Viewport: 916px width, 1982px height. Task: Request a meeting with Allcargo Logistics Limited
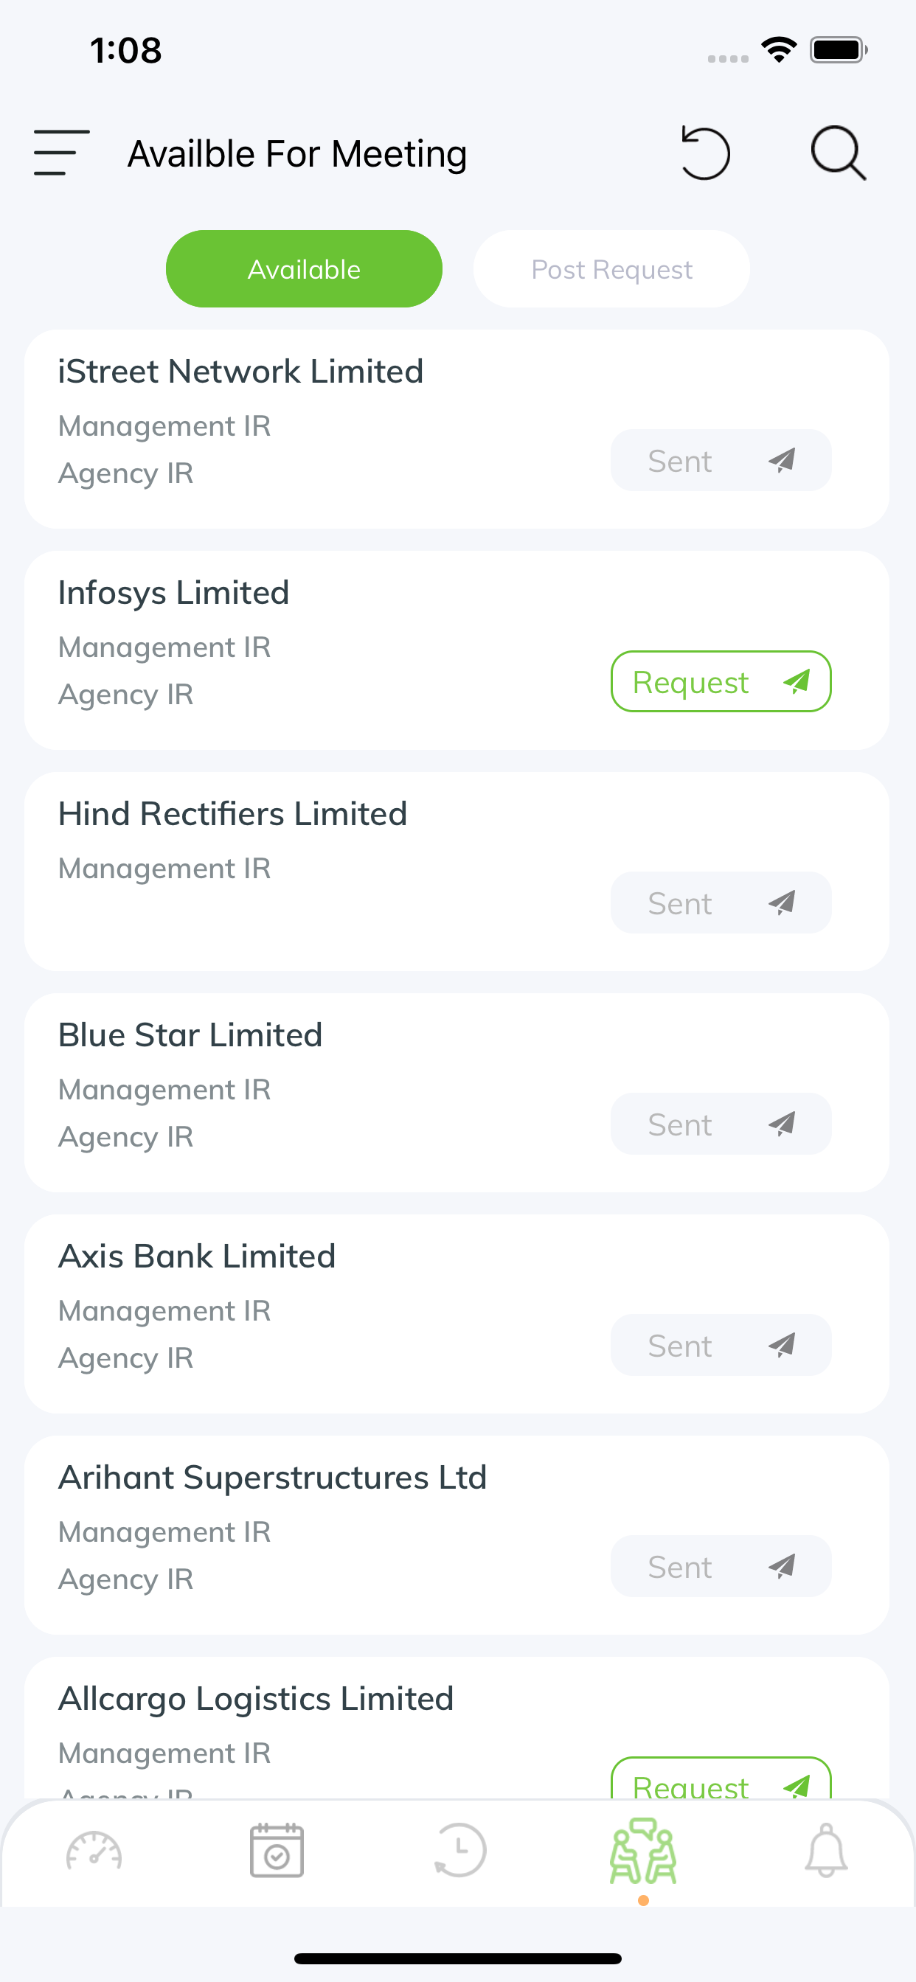(x=721, y=1778)
